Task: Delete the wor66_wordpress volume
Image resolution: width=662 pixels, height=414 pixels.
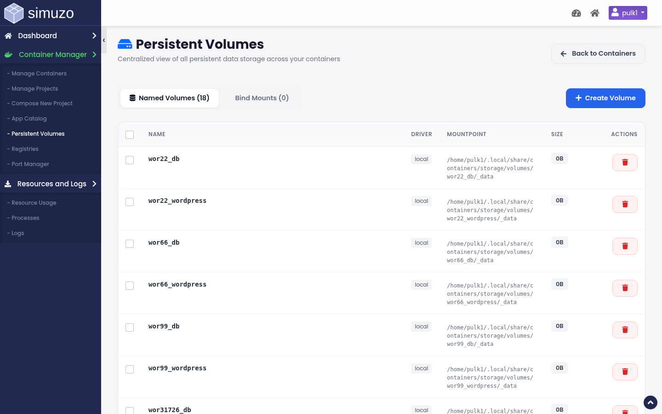Action: [625, 288]
